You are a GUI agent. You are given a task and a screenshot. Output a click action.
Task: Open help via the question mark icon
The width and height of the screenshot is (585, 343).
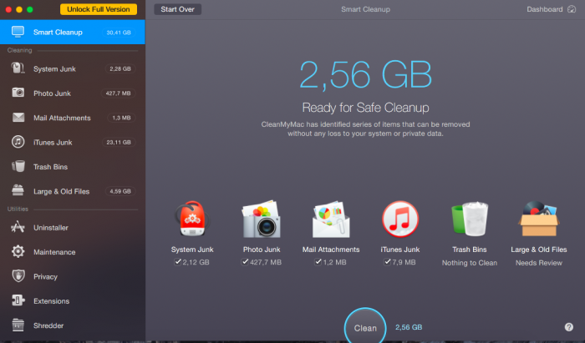coord(568,327)
